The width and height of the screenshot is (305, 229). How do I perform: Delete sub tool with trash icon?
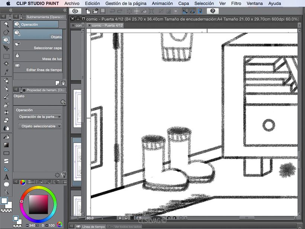coord(63,83)
